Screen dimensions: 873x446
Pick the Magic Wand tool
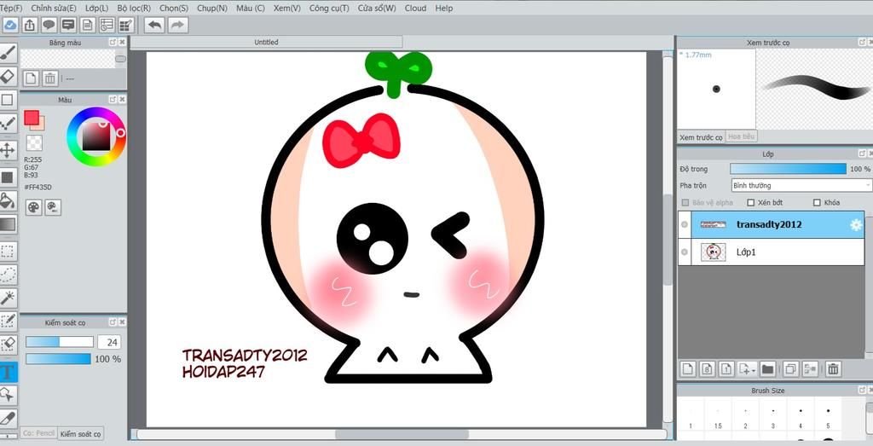(7, 298)
